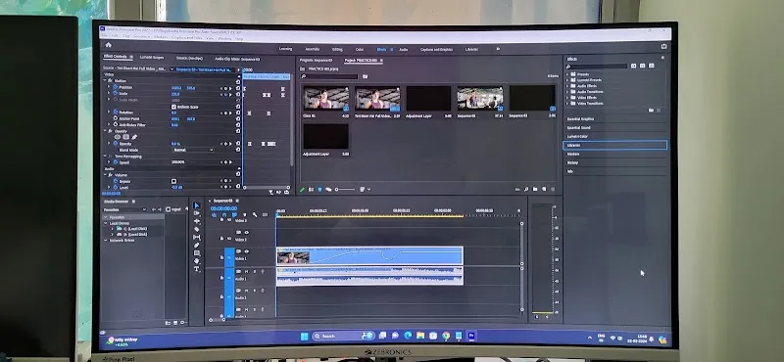Collapse the Opacity effect group
The image size is (784, 362).
[105, 131]
